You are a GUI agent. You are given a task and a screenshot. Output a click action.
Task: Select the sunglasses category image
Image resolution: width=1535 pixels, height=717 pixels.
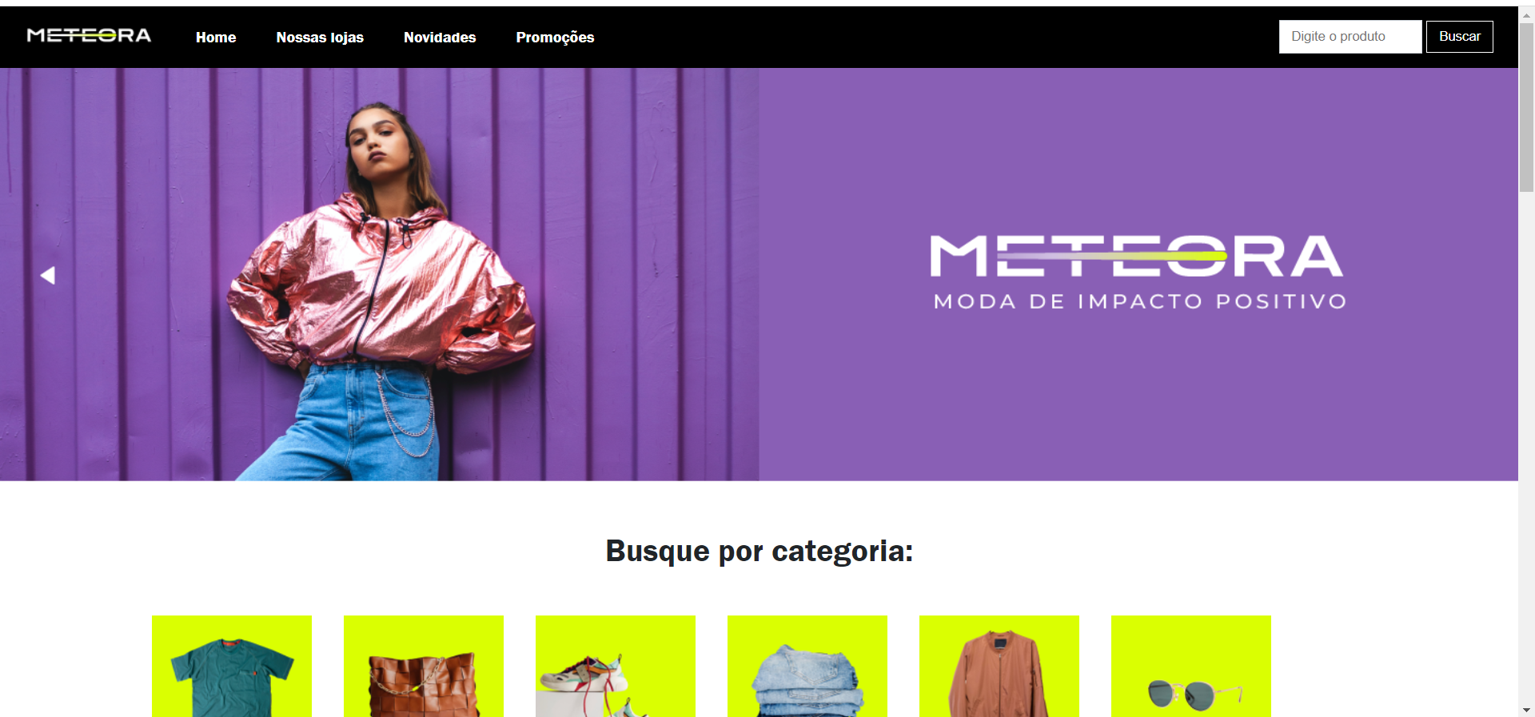1191,666
